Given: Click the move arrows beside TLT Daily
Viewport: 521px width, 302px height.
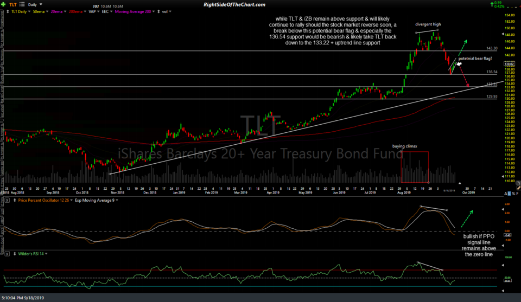Looking at the screenshot, I should (x=8, y=11).
